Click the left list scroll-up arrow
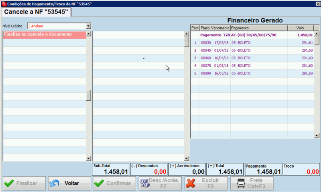Viewport: 321px width, 192px height. (88, 34)
